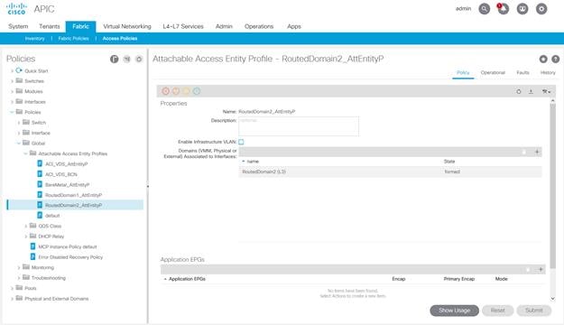
Task: Add an Application EPG with plus icon
Action: [x=541, y=270]
